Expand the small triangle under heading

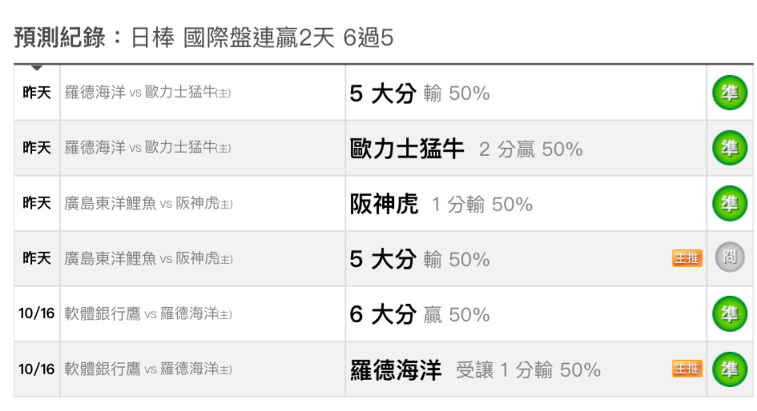tap(37, 67)
